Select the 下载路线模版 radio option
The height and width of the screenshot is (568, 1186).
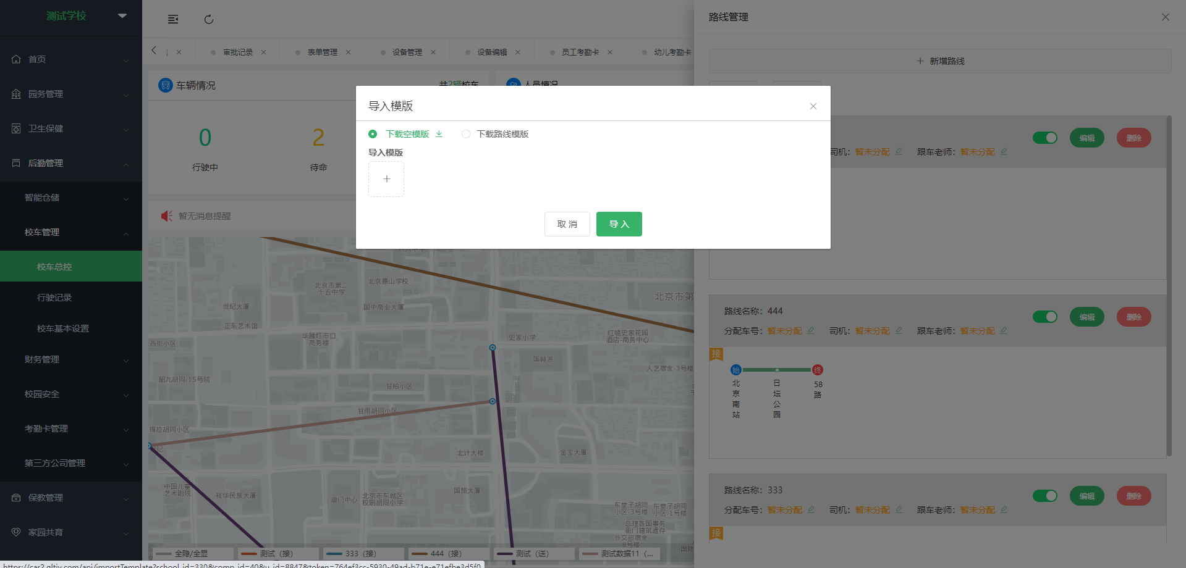(x=466, y=134)
